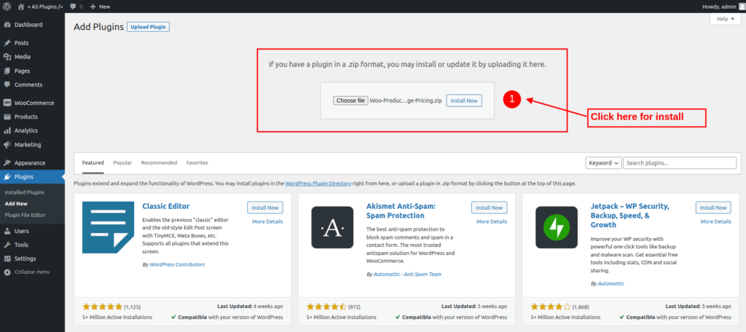Viewport: 746px width, 332px height.
Task: Click the Media icon in sidebar
Action: [x=7, y=57]
